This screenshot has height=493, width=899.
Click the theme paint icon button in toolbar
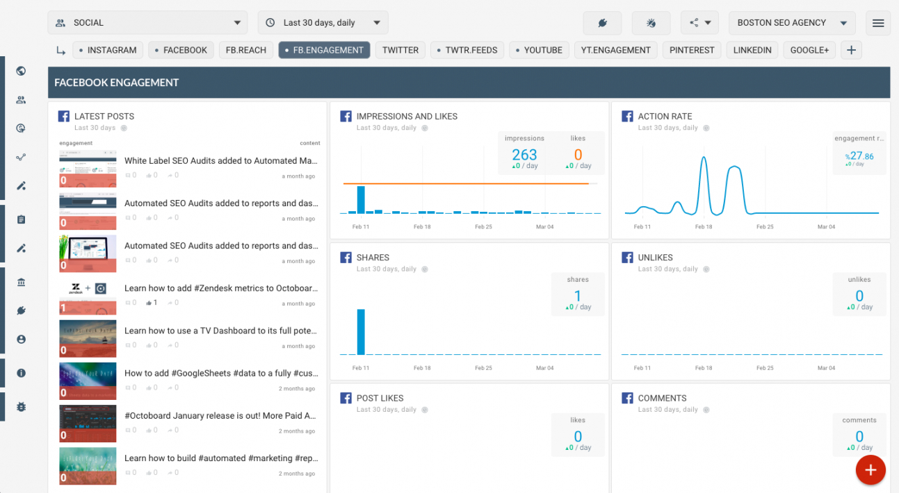tap(651, 23)
